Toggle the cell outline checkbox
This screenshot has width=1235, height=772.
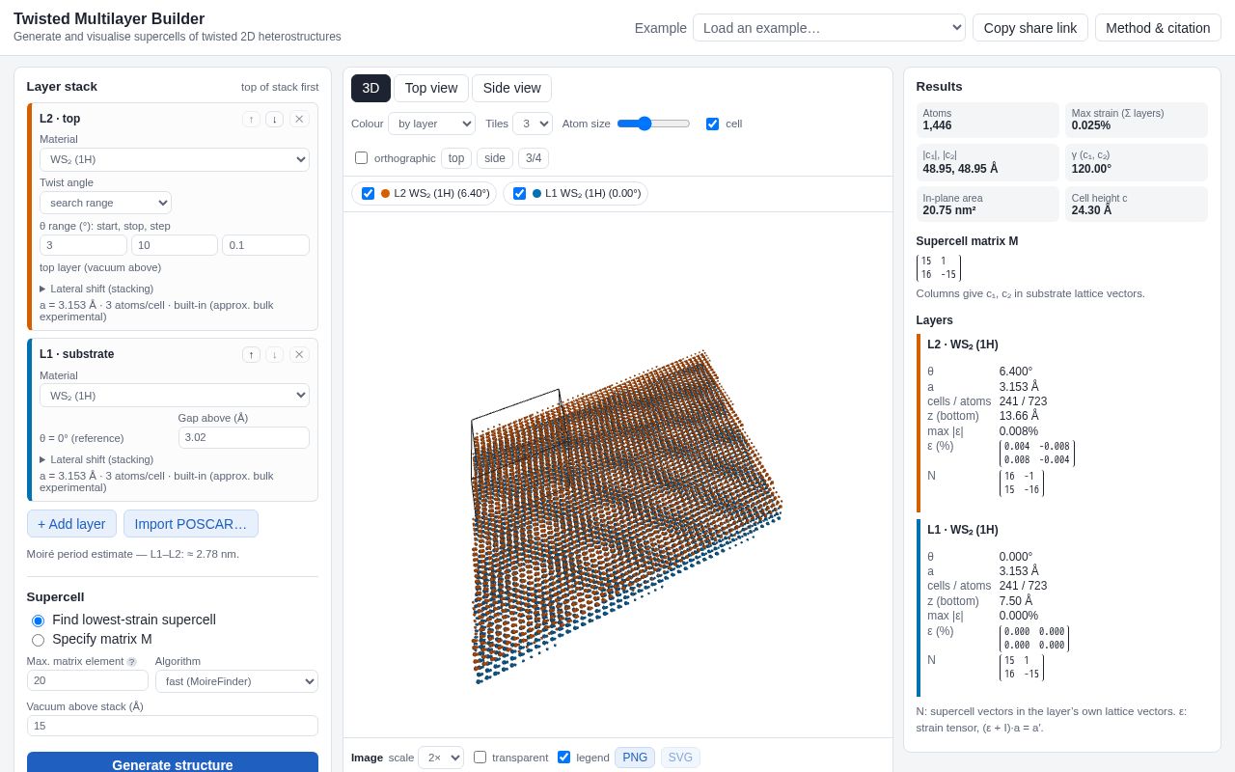pos(712,124)
